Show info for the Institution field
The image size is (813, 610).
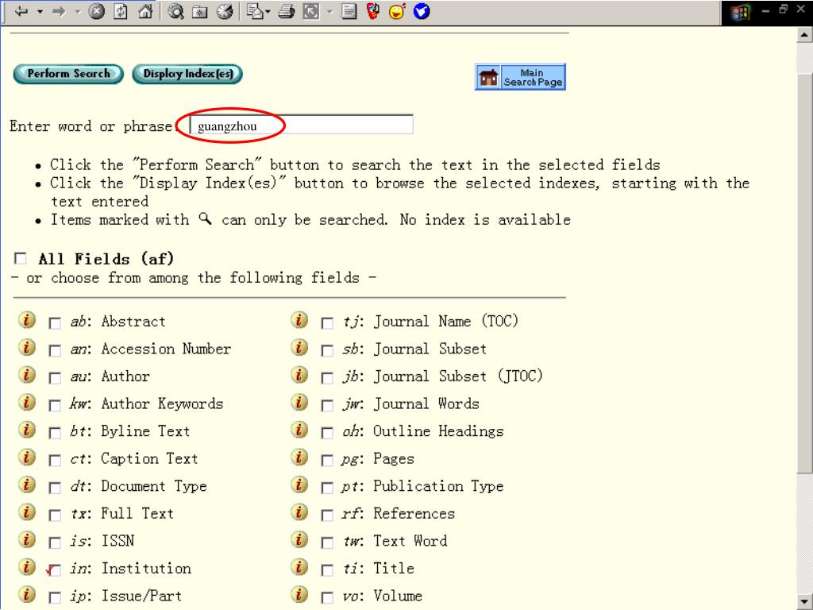[x=27, y=567]
